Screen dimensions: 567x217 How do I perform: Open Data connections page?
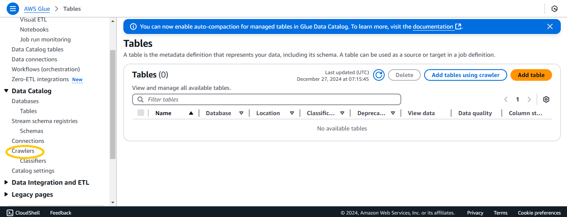34,59
